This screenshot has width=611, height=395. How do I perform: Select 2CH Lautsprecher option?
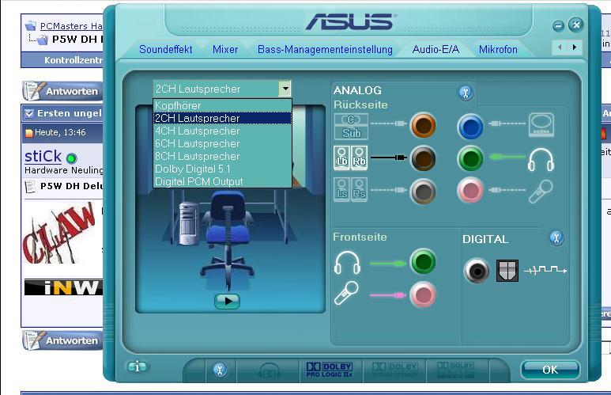(x=222, y=118)
